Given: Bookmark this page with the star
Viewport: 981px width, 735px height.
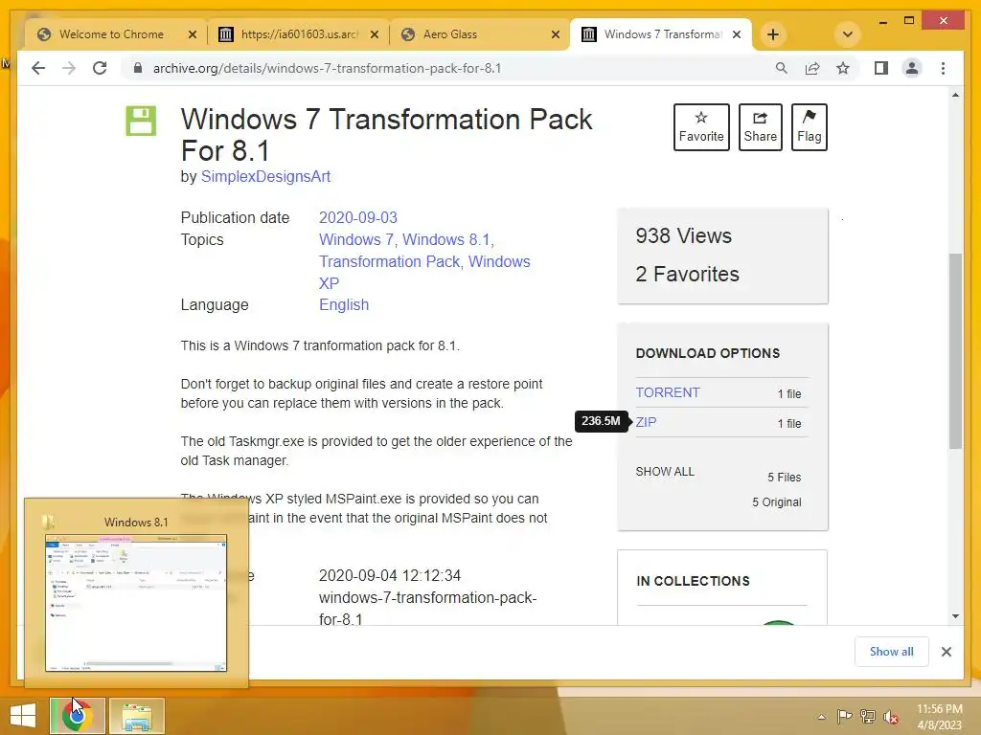Looking at the screenshot, I should [x=843, y=68].
